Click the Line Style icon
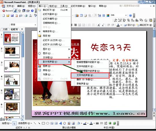Screen dimensions: 156x131 [97, 123]
